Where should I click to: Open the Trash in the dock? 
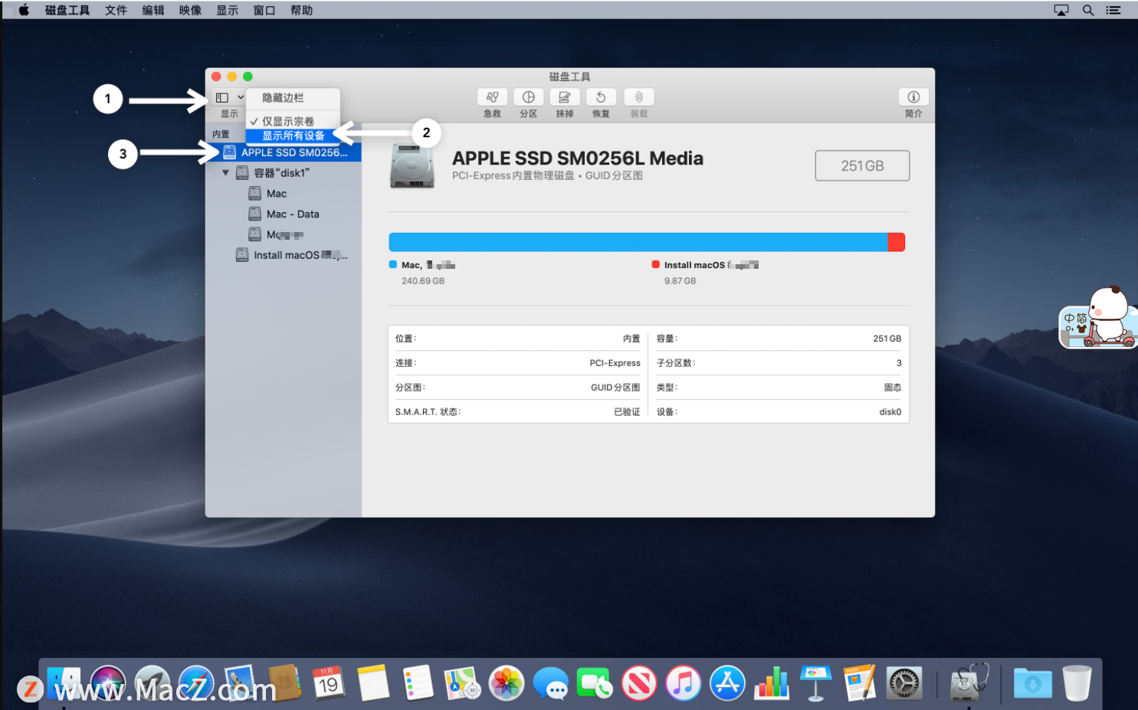(1077, 682)
